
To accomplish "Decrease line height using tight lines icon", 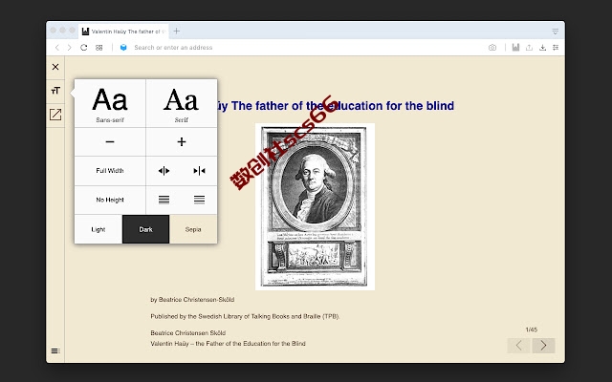I will tap(164, 200).
